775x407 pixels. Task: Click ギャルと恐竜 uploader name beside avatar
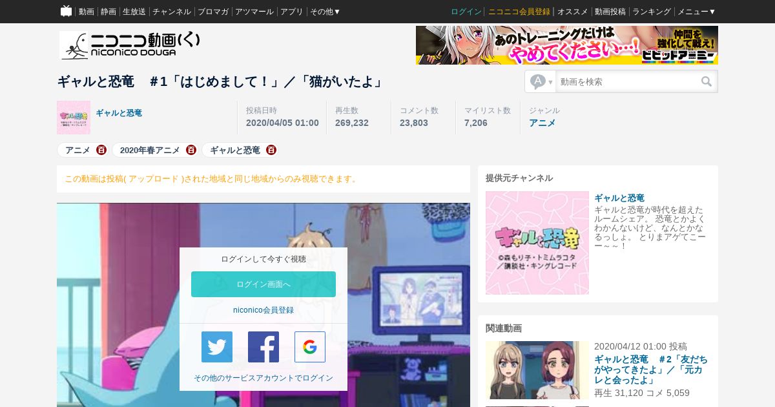tap(119, 113)
